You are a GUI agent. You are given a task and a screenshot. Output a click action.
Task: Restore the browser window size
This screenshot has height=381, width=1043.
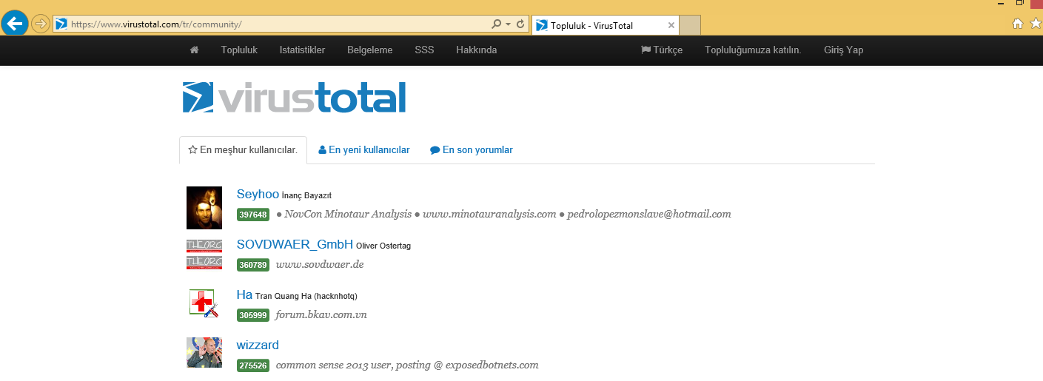pos(1020,4)
